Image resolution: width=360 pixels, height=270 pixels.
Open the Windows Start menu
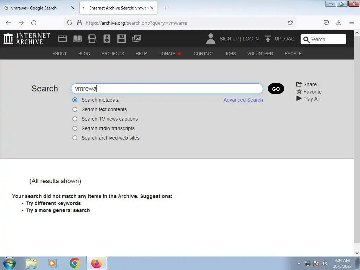[9, 263]
